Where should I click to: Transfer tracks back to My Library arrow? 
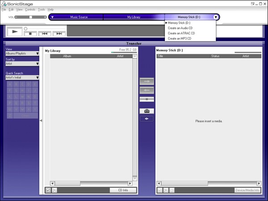(x=147, y=90)
